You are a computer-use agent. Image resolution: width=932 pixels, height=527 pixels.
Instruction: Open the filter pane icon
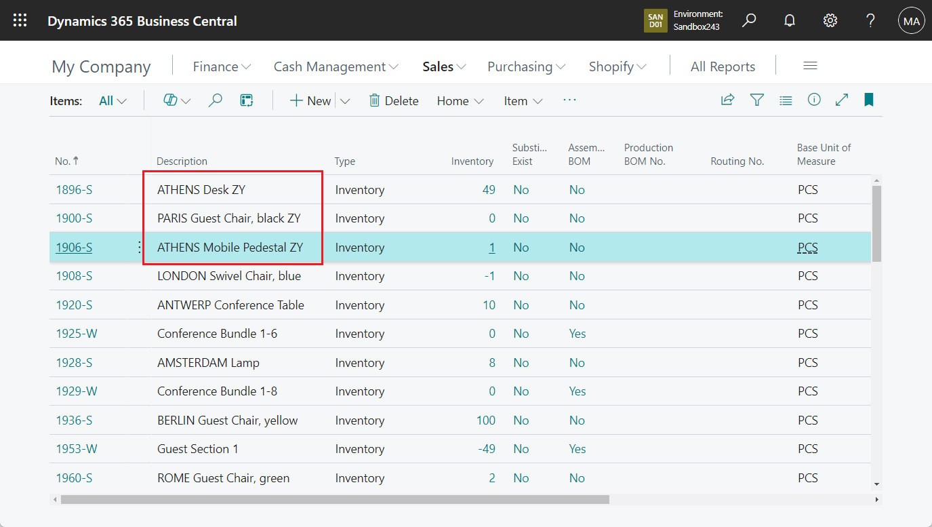point(756,100)
